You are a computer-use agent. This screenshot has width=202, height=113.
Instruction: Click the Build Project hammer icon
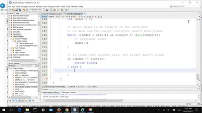coord(51,10)
